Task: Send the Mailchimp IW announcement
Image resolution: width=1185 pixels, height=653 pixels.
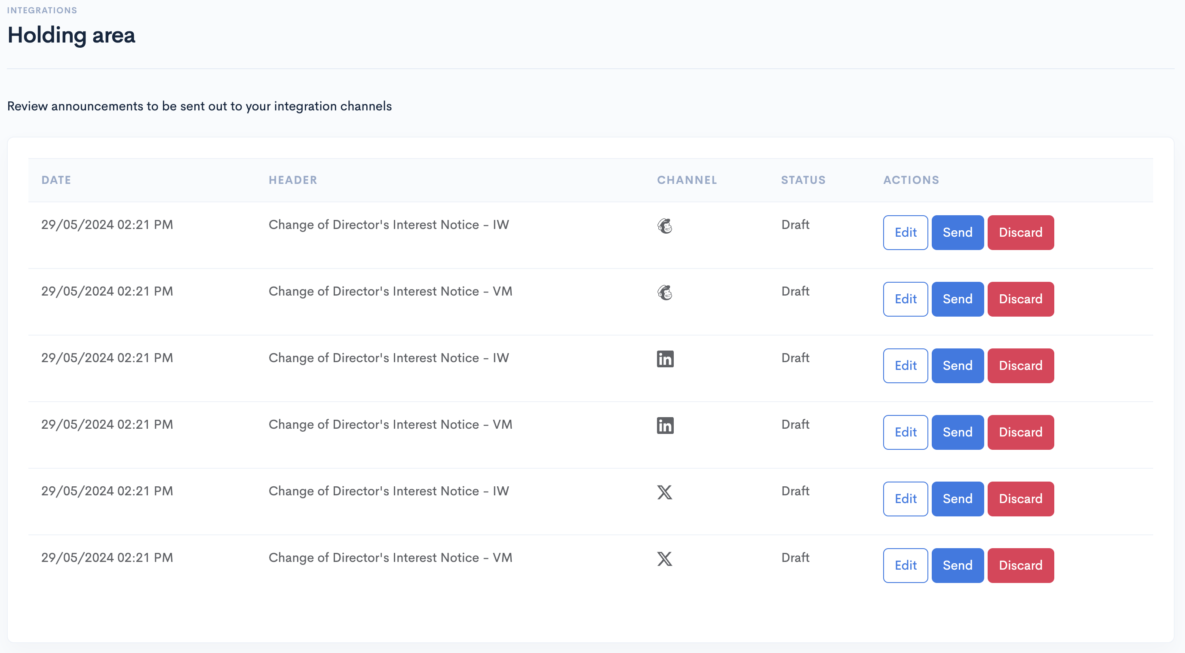Action: [x=957, y=232]
